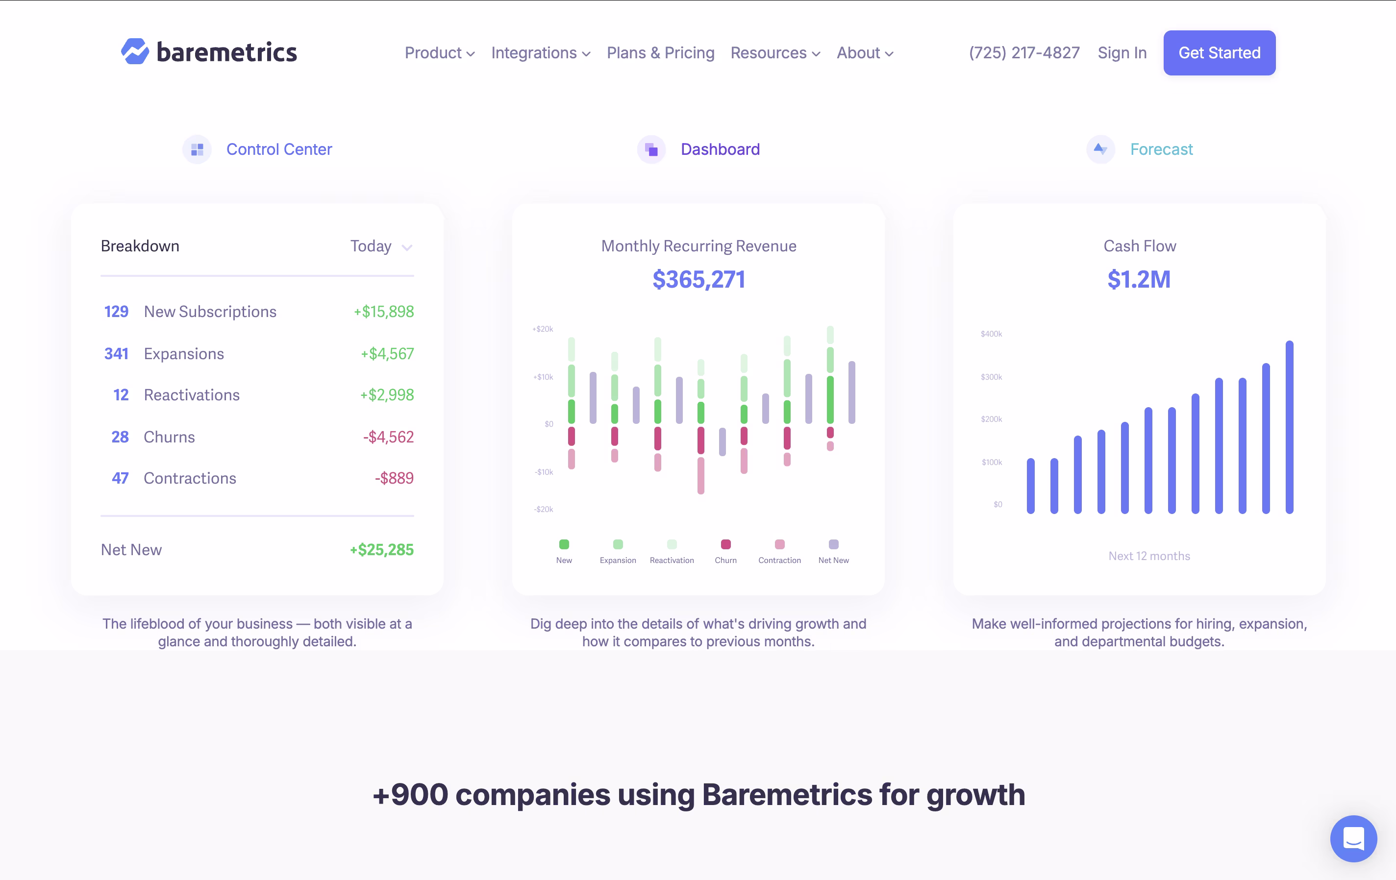Click the $1.2M cash flow figure
1396x880 pixels.
pyautogui.click(x=1139, y=280)
